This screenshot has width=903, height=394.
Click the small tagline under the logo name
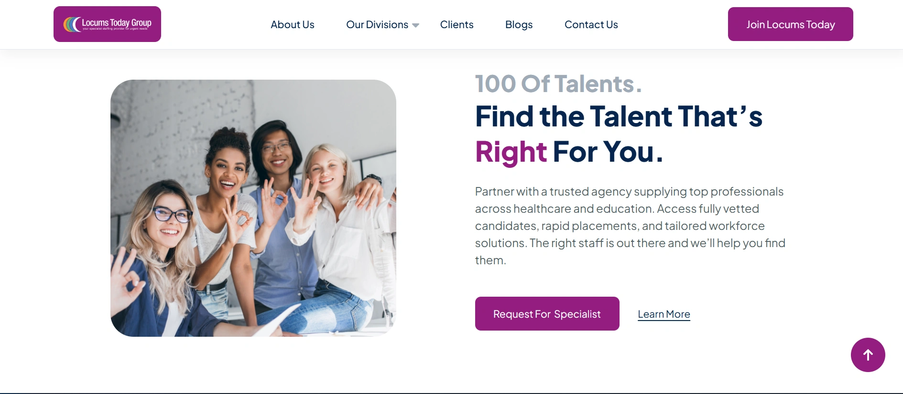115,29
